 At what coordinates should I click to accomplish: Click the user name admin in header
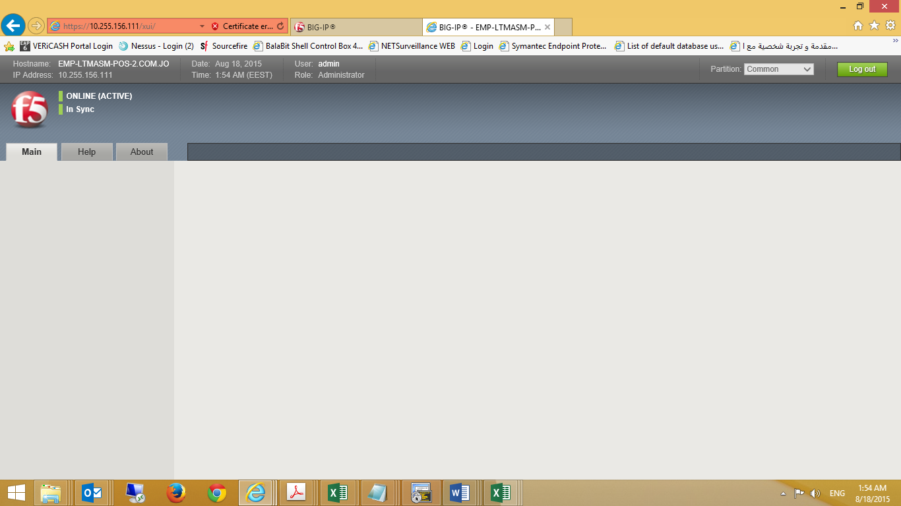tap(328, 64)
